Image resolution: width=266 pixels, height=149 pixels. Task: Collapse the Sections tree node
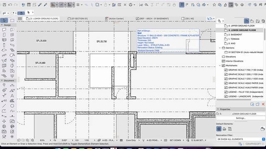tap(220, 48)
